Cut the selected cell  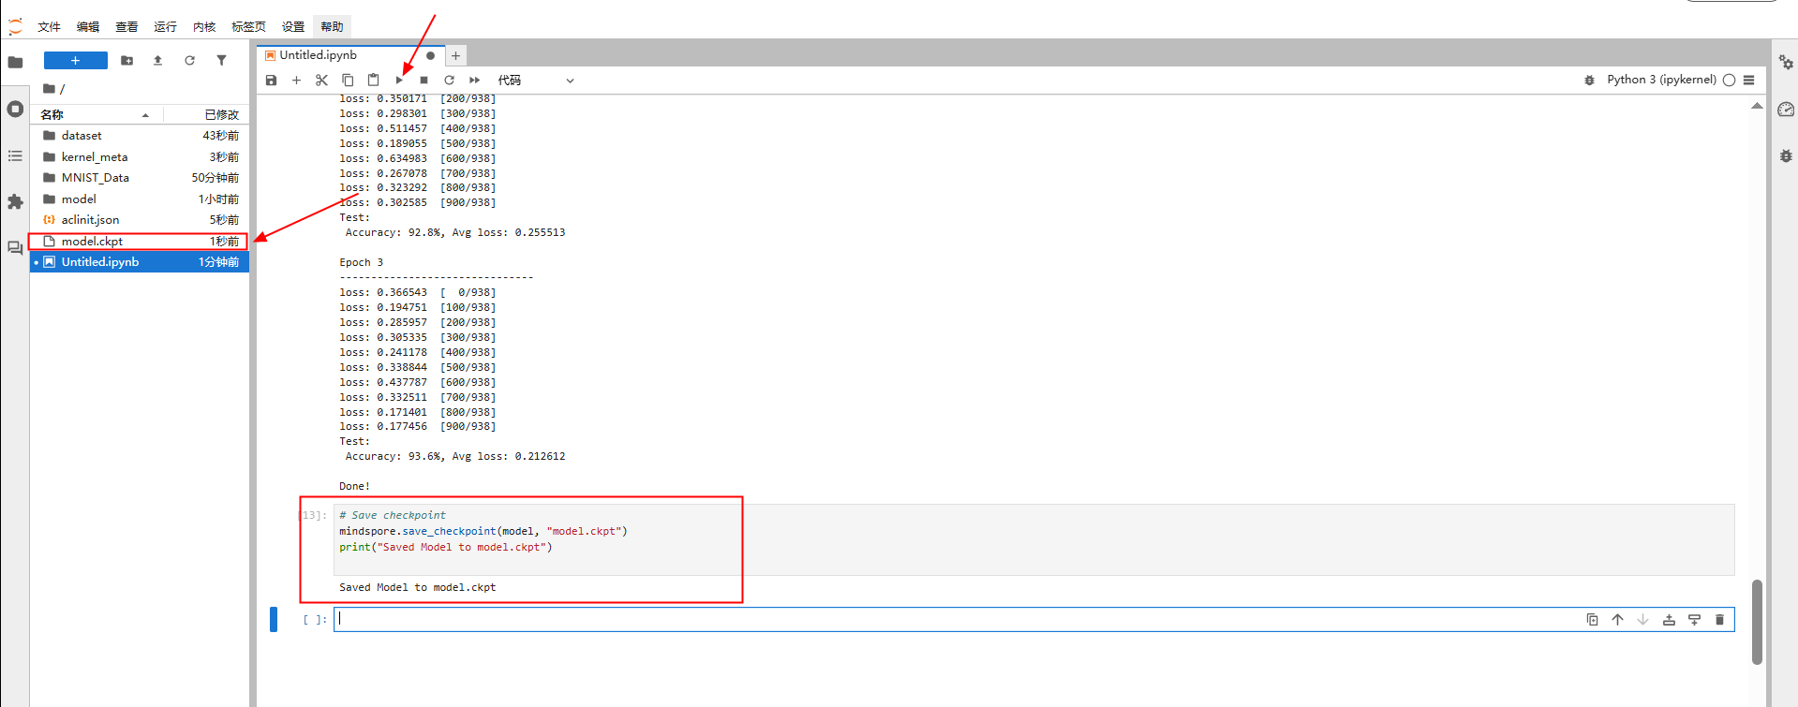321,81
